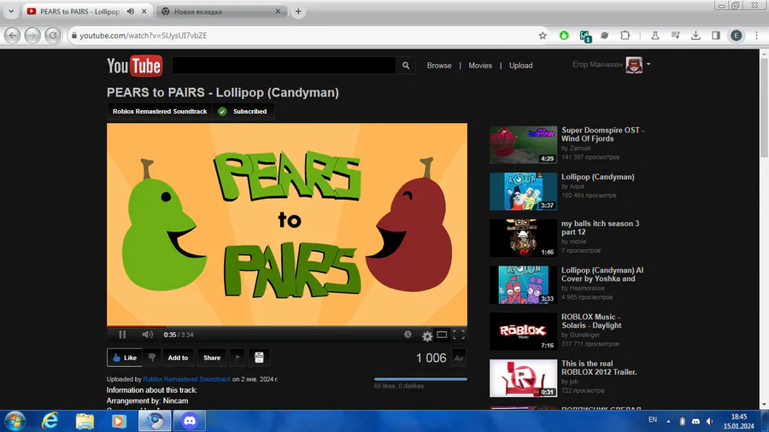Click the Share button
The width and height of the screenshot is (769, 432).
(x=212, y=358)
